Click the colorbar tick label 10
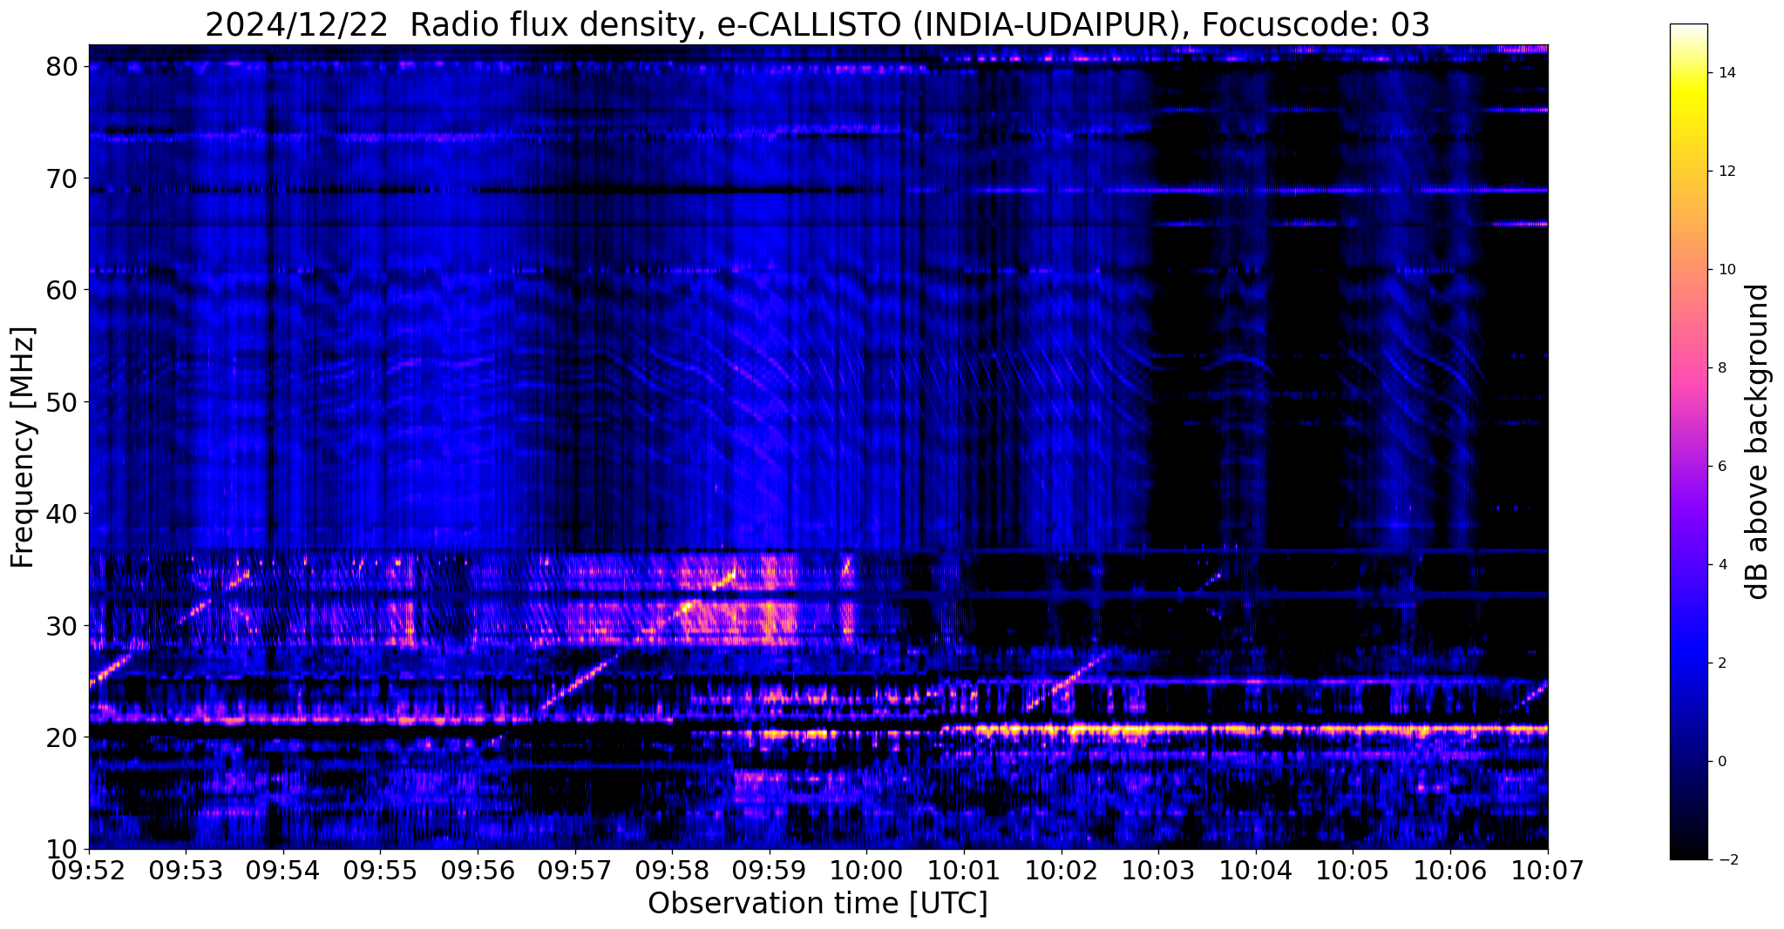Image resolution: width=1784 pixels, height=929 pixels. [x=1725, y=270]
